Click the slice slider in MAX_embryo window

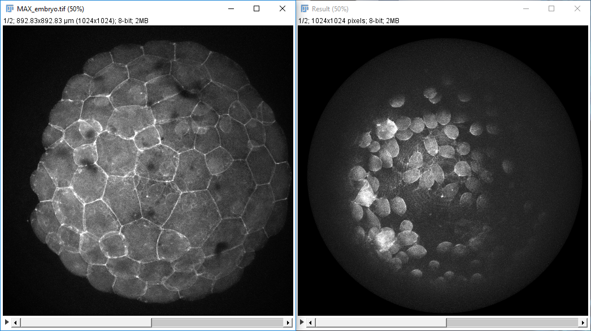click(218, 323)
